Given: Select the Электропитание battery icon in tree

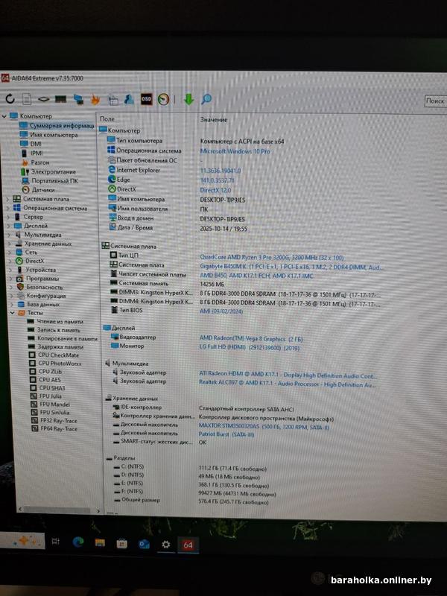Looking at the screenshot, I should [25, 172].
